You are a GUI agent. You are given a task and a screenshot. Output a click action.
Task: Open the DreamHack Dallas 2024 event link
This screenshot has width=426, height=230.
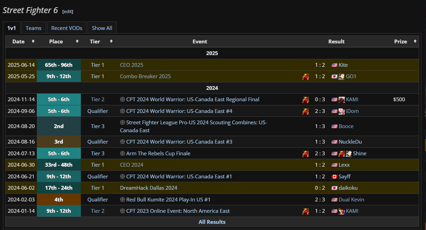149,188
